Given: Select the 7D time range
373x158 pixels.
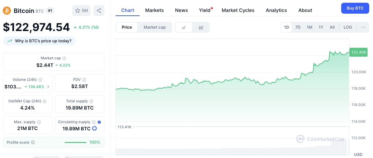Looking at the screenshot, I should [298, 27].
